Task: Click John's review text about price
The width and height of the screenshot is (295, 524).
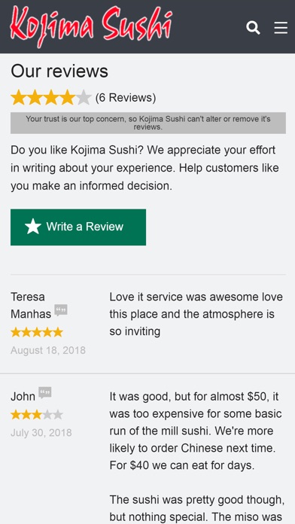Action: 196,431
